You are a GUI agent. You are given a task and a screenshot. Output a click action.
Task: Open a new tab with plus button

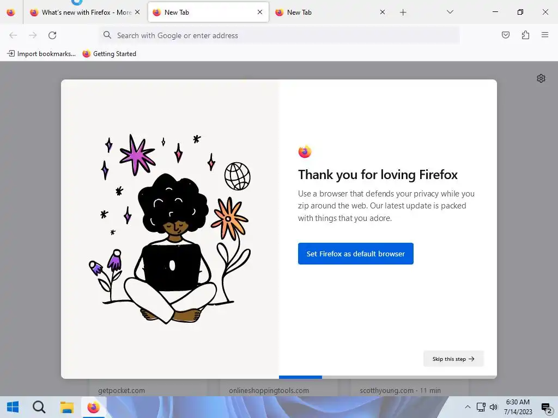pos(403,13)
